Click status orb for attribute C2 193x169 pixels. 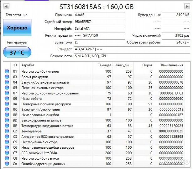7,131
